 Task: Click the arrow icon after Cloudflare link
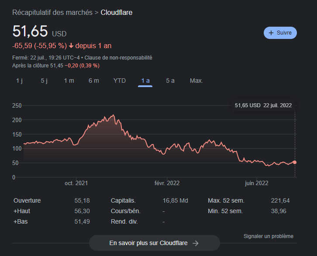click(196, 243)
